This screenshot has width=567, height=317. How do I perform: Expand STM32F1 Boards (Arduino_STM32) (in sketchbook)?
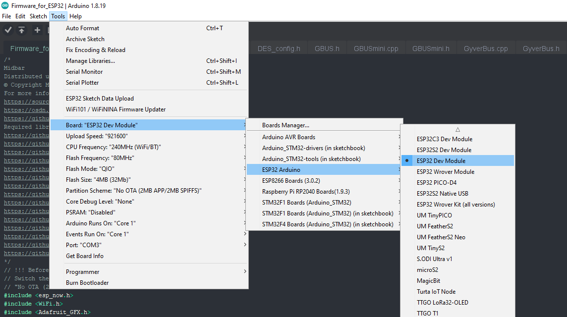324,213
